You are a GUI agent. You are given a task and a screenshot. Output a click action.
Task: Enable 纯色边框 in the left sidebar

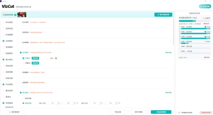point(3,78)
